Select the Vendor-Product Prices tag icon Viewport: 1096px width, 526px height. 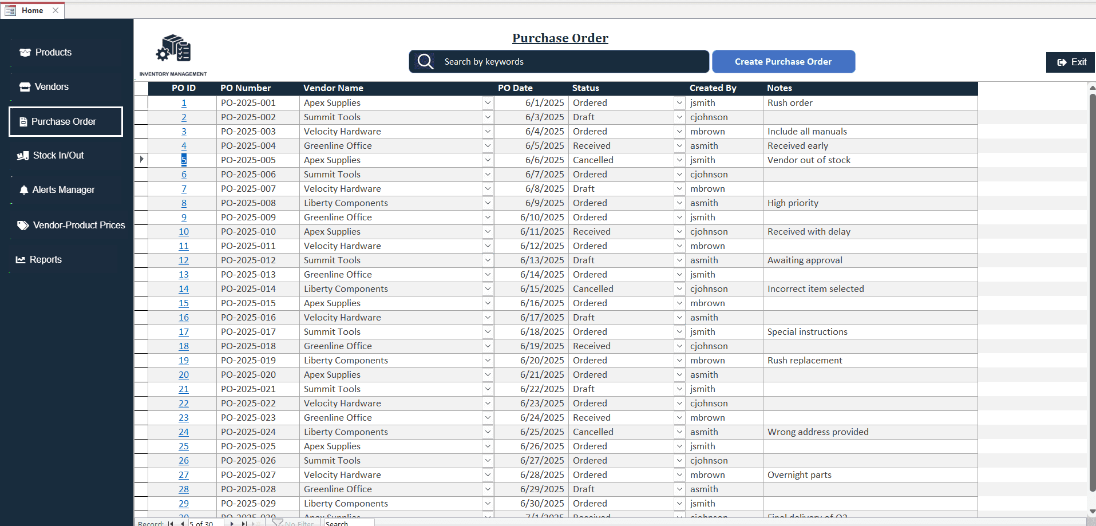(x=23, y=225)
